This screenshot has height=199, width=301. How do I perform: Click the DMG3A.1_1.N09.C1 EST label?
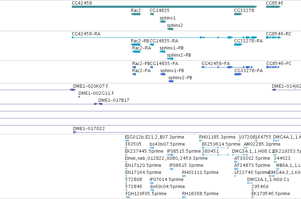pyautogui.click(x=268, y=180)
